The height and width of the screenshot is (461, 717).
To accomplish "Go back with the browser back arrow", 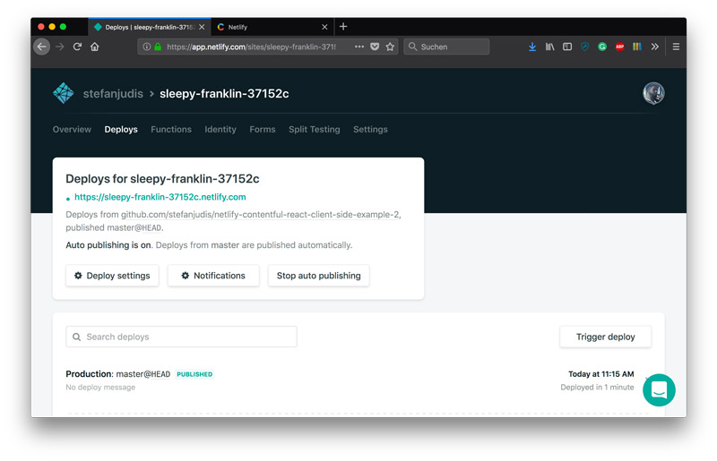I will coord(41,47).
